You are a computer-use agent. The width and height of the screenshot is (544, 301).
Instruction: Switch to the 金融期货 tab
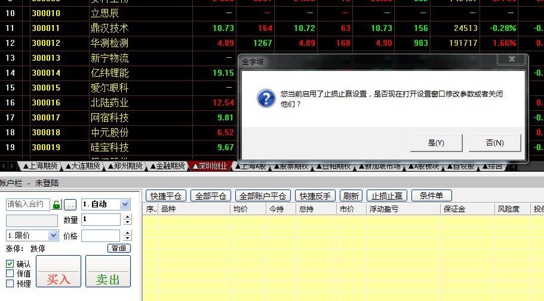167,166
